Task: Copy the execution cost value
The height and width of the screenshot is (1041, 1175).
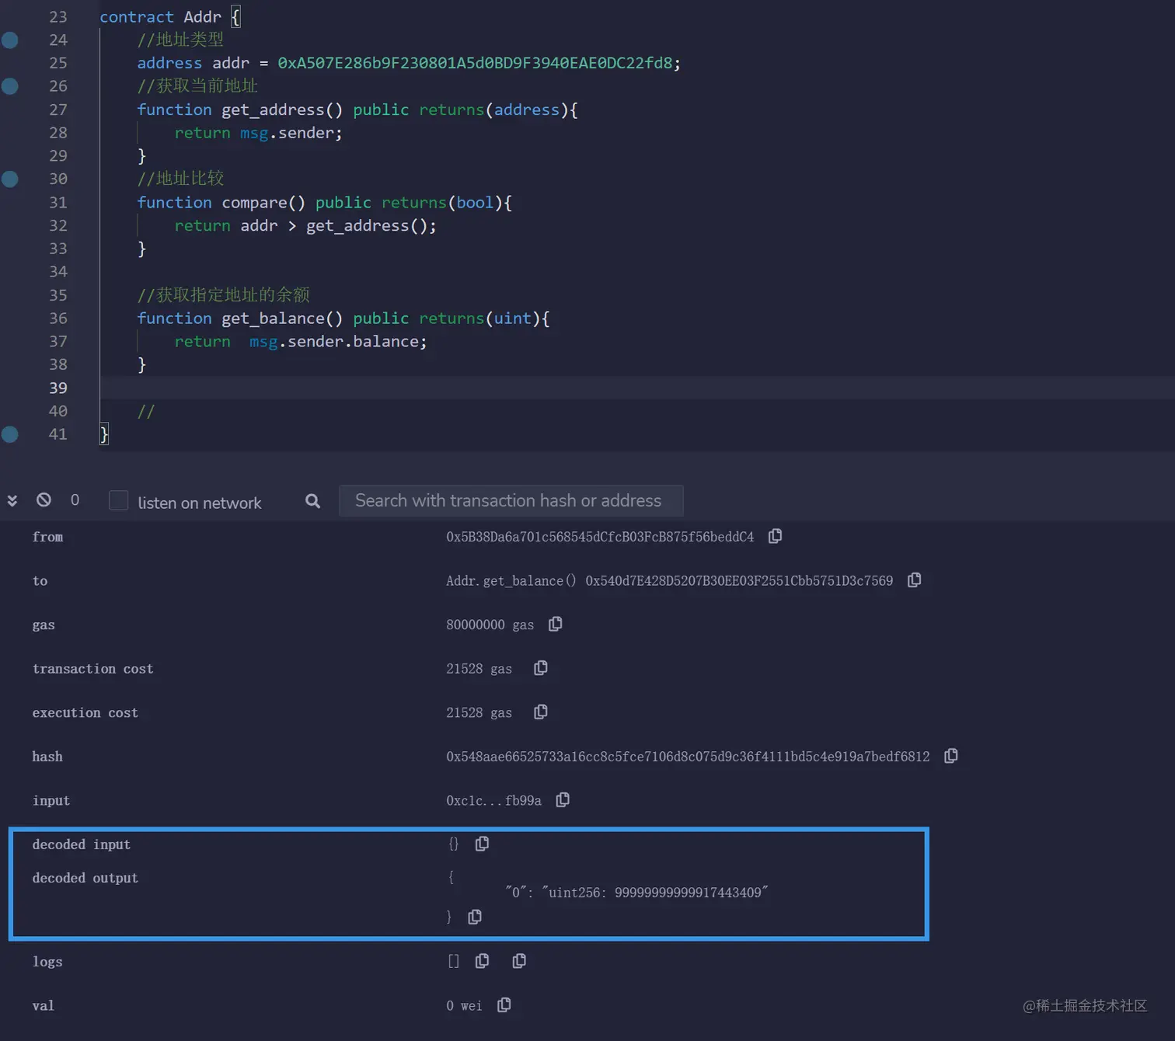Action: [541, 712]
